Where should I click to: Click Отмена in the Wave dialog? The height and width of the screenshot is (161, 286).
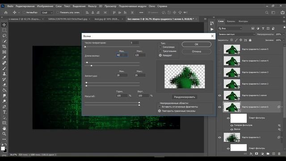pyautogui.click(x=197, y=51)
